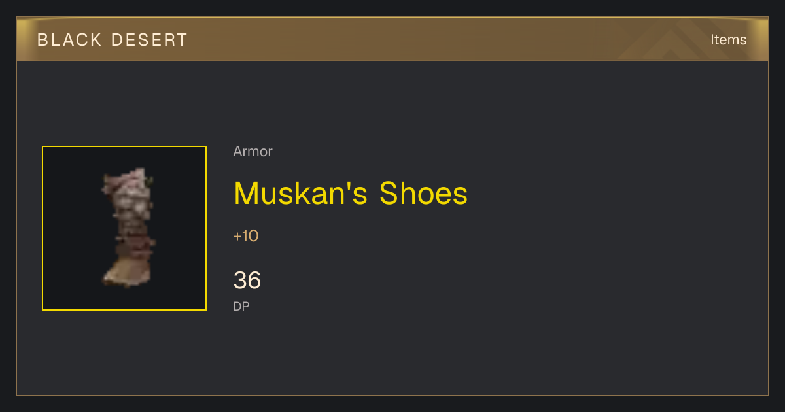Select the Muskan's Shoes item name
Screen dimensions: 785x412
[x=351, y=194]
